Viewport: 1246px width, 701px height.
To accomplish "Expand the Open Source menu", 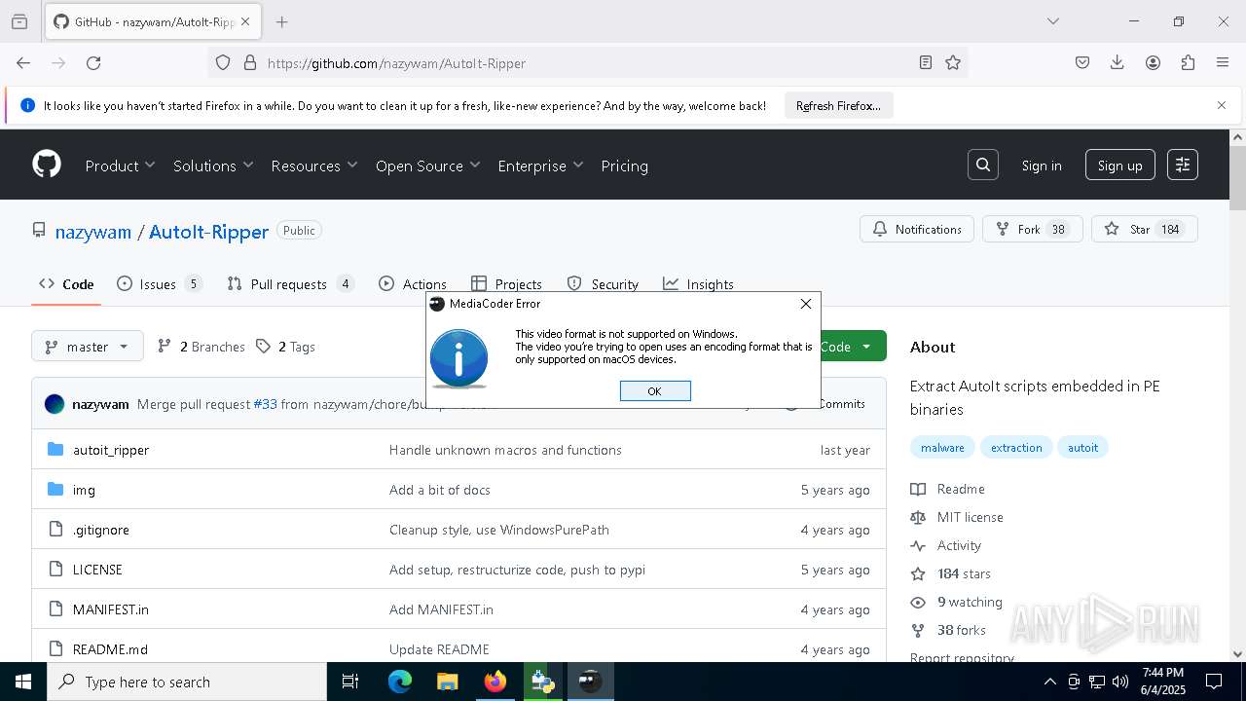I will pyautogui.click(x=428, y=166).
